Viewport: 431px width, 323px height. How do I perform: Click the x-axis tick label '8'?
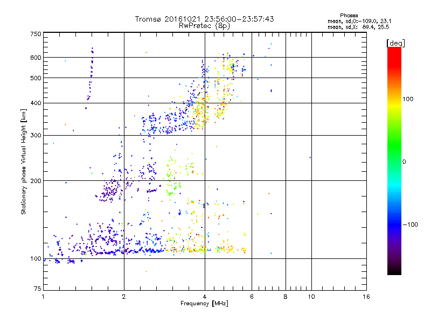286,297
